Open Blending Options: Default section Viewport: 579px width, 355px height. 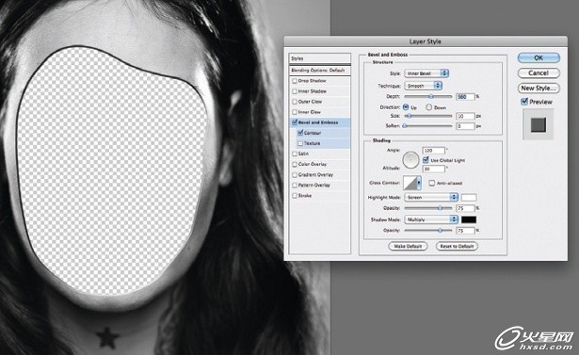319,71
